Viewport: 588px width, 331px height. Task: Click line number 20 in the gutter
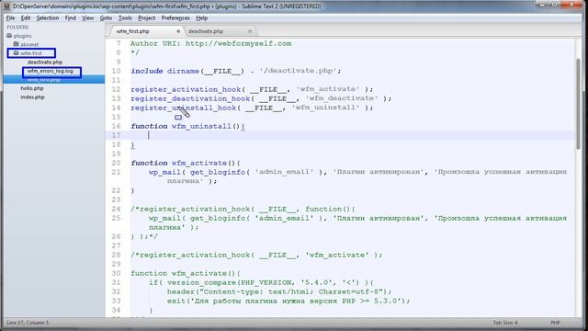coord(117,163)
